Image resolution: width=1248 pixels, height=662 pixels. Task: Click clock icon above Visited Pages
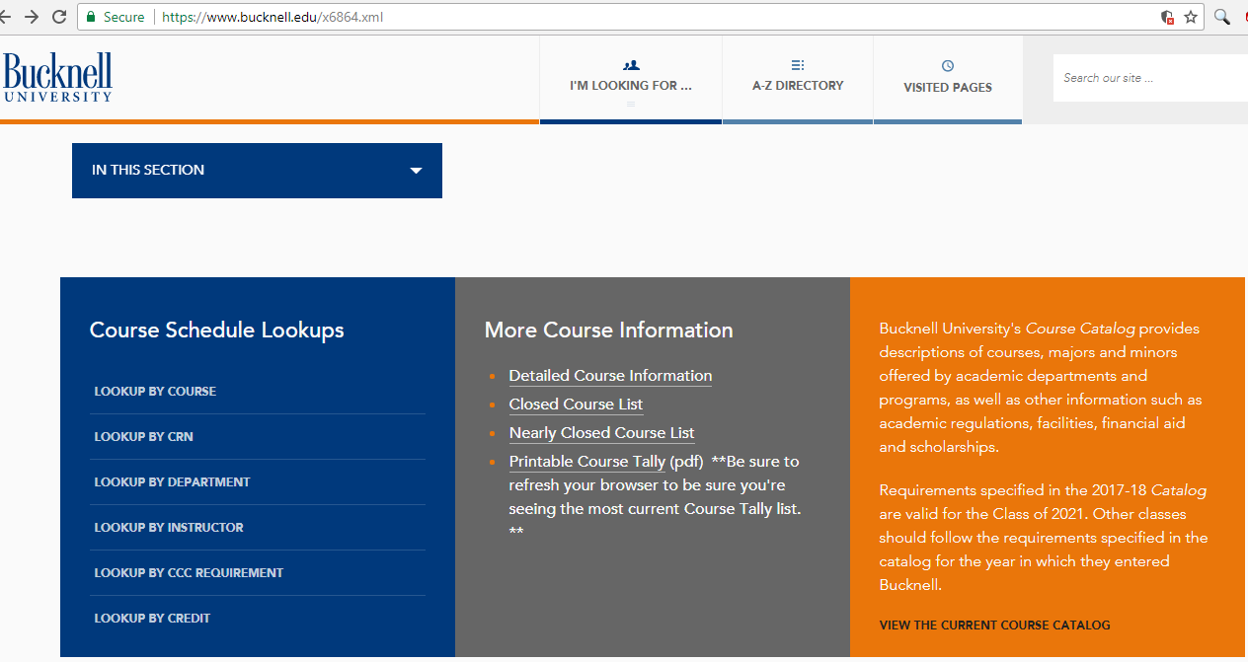[948, 66]
